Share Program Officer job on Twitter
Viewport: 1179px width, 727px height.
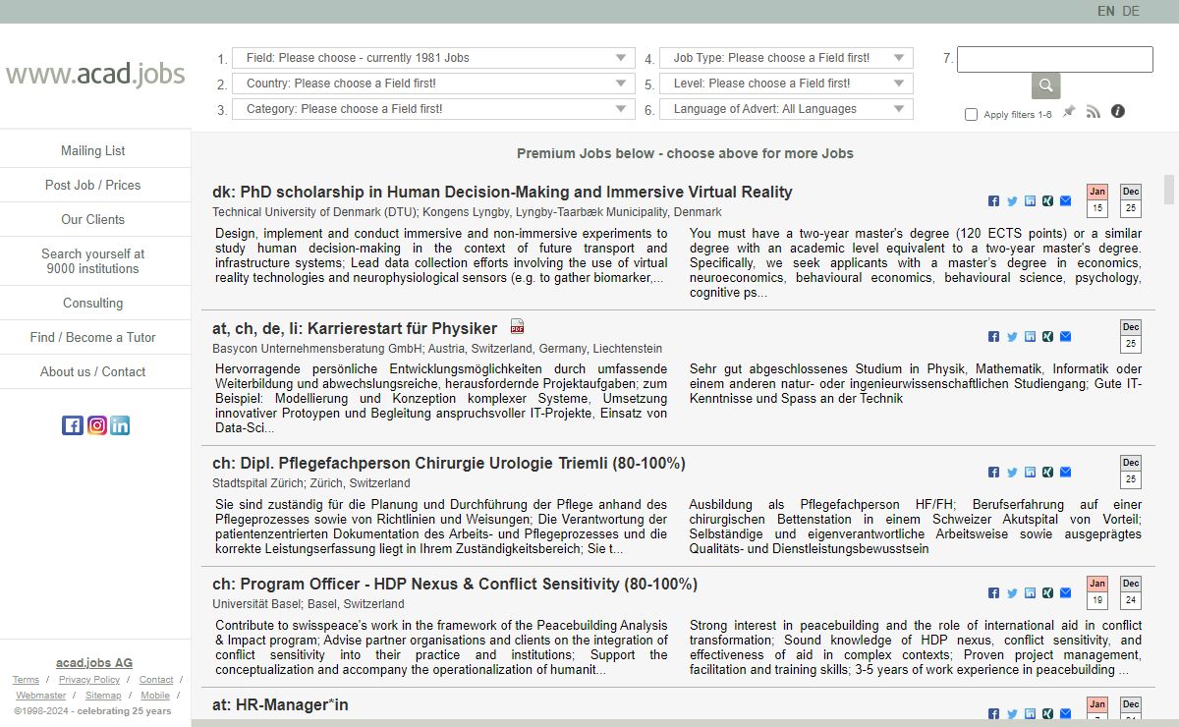[1012, 592]
